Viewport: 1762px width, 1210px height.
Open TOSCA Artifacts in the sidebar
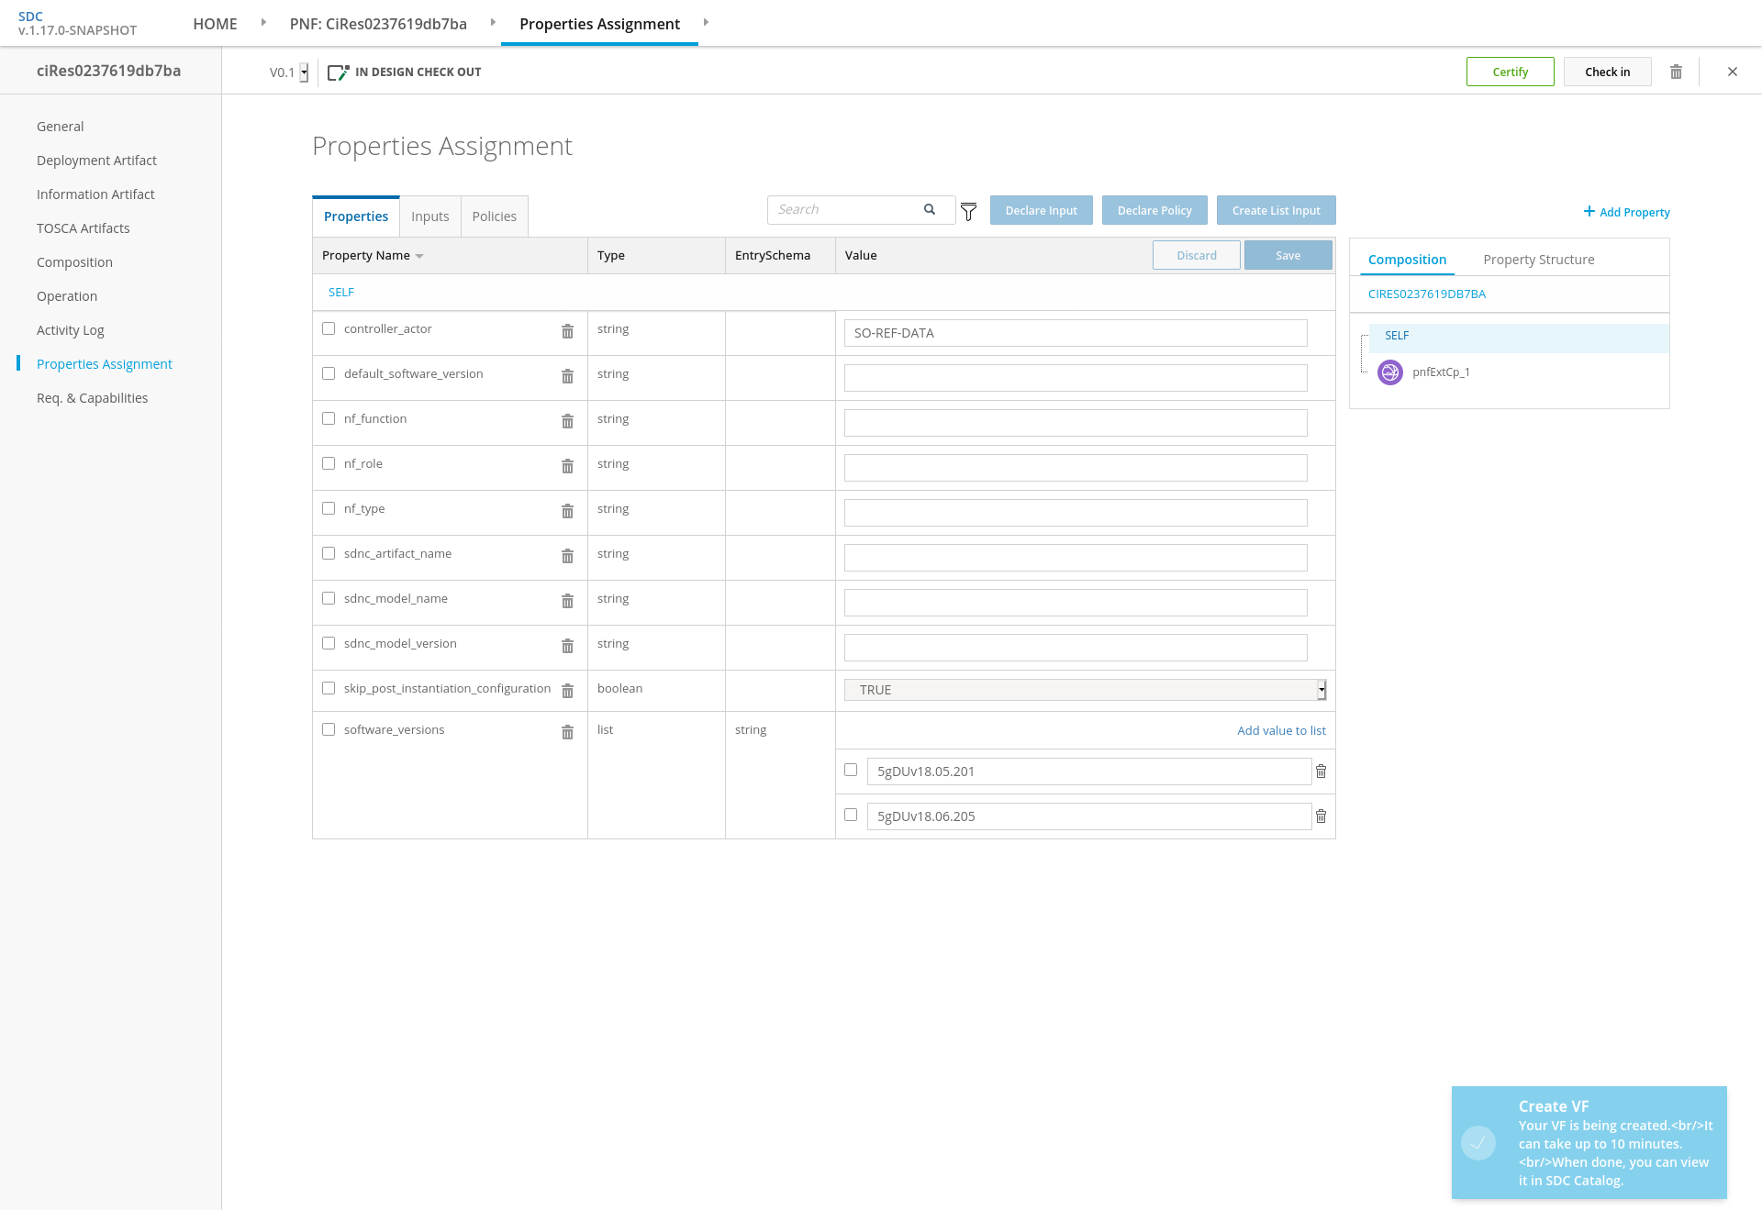[x=84, y=228]
